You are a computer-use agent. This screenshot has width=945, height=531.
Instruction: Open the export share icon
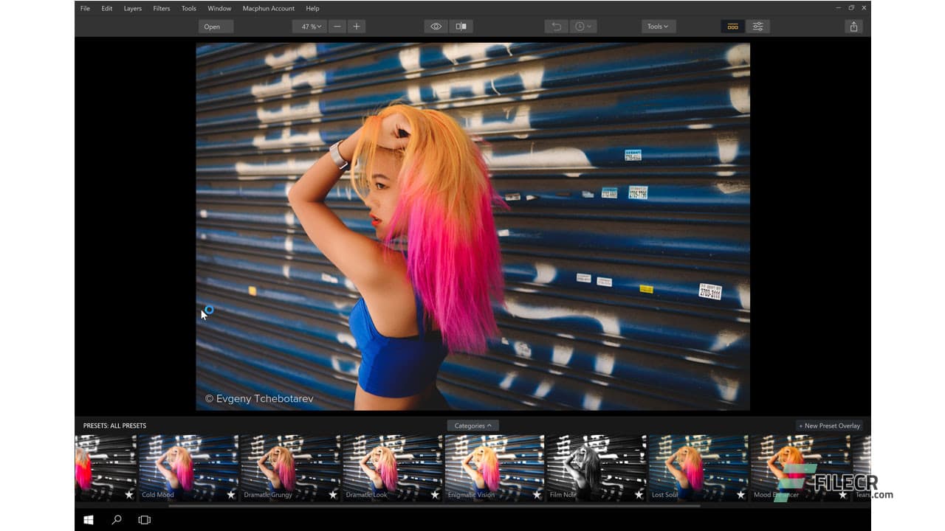click(x=853, y=26)
